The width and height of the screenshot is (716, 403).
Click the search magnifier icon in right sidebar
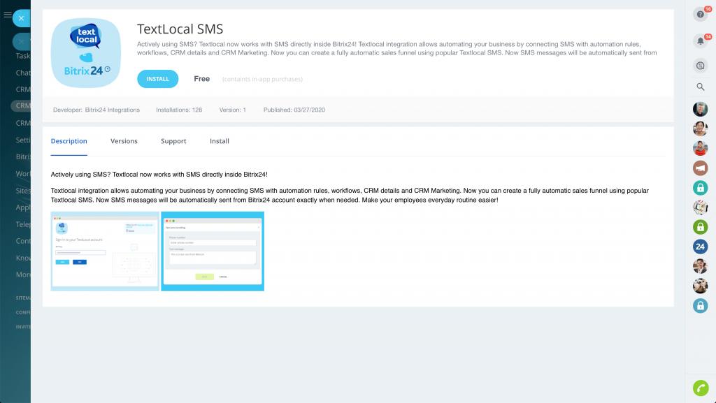pos(700,87)
